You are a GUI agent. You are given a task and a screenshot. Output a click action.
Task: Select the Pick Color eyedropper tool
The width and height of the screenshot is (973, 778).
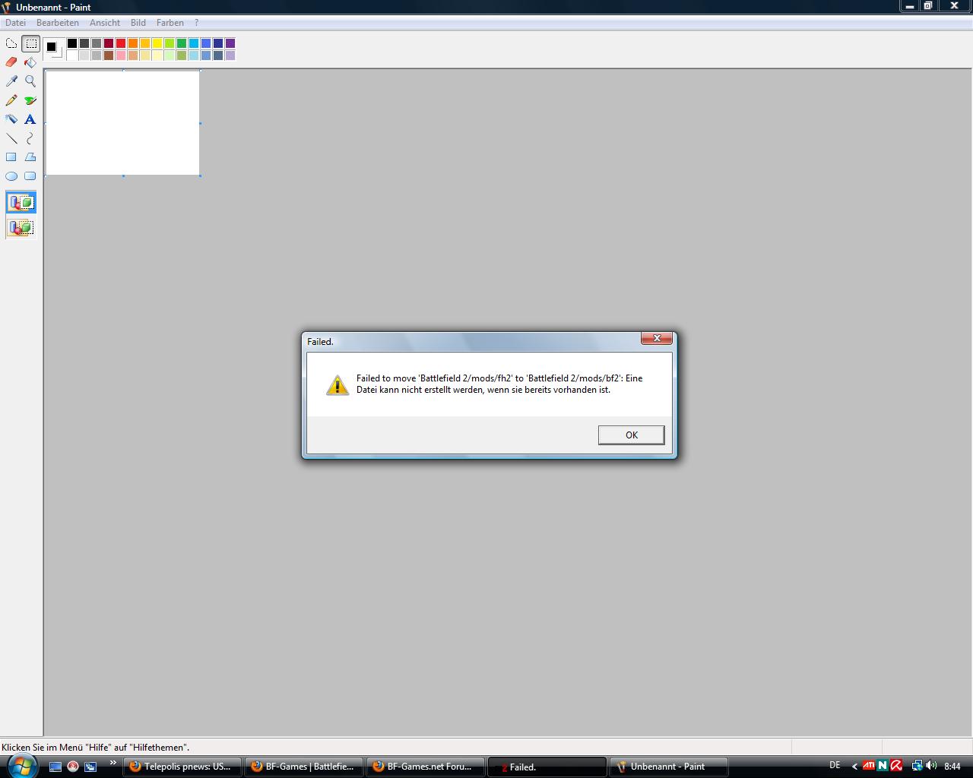pyautogui.click(x=11, y=81)
